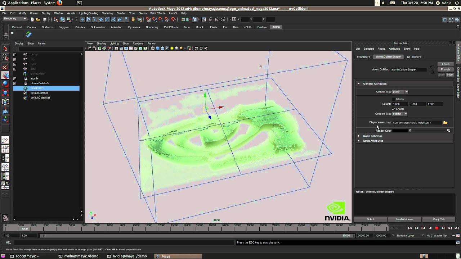Expand atomixCollider3 node in outliner

point(15,83)
